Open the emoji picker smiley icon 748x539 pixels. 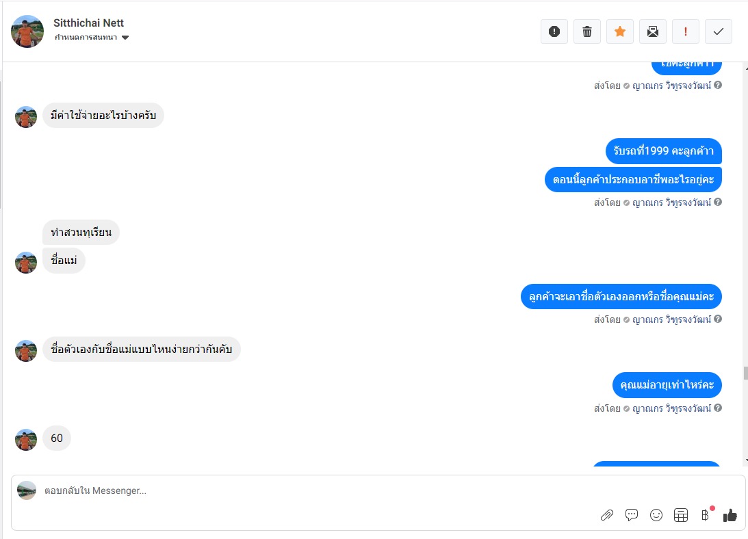pos(656,515)
